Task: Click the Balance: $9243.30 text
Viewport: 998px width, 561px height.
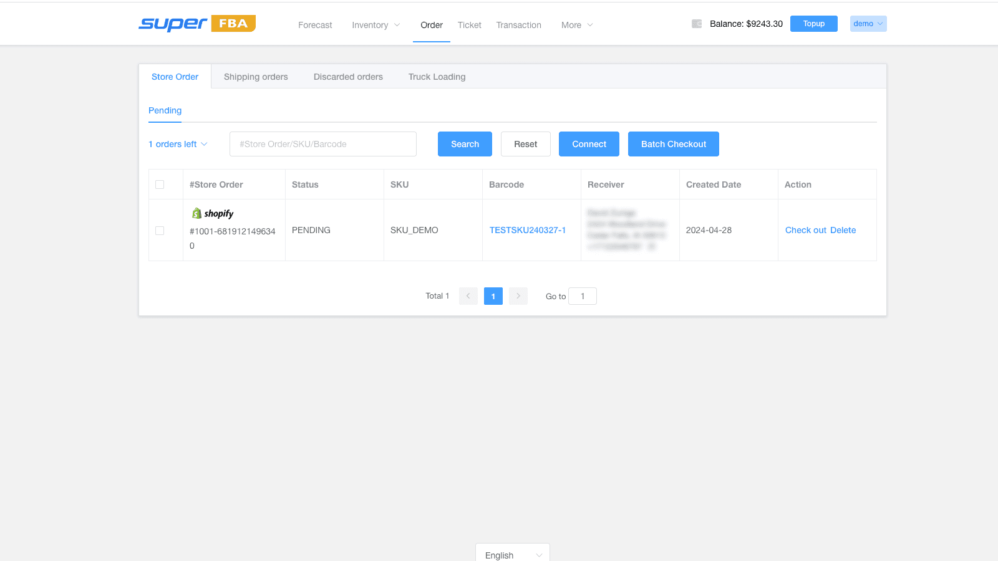Action: click(746, 24)
